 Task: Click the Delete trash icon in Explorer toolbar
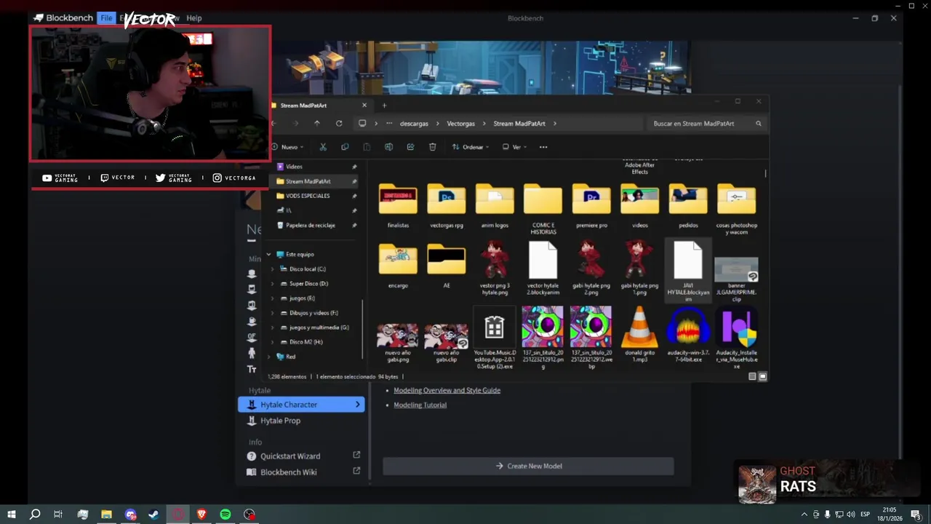point(432,147)
